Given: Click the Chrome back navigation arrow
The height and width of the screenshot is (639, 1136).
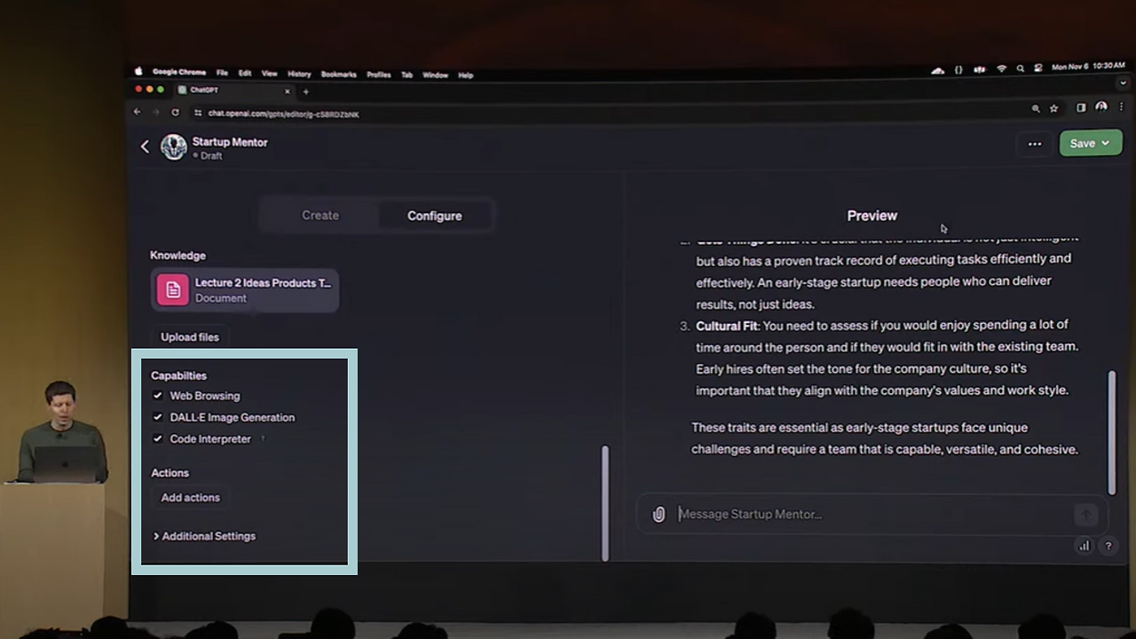Looking at the screenshot, I should (137, 113).
